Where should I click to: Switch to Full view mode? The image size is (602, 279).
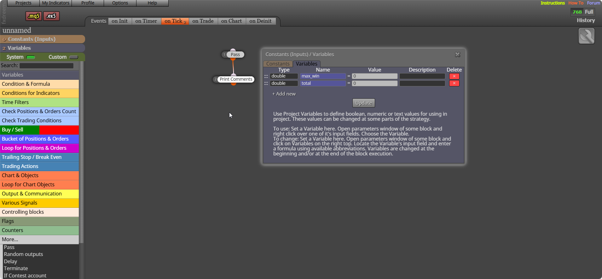[589, 12]
